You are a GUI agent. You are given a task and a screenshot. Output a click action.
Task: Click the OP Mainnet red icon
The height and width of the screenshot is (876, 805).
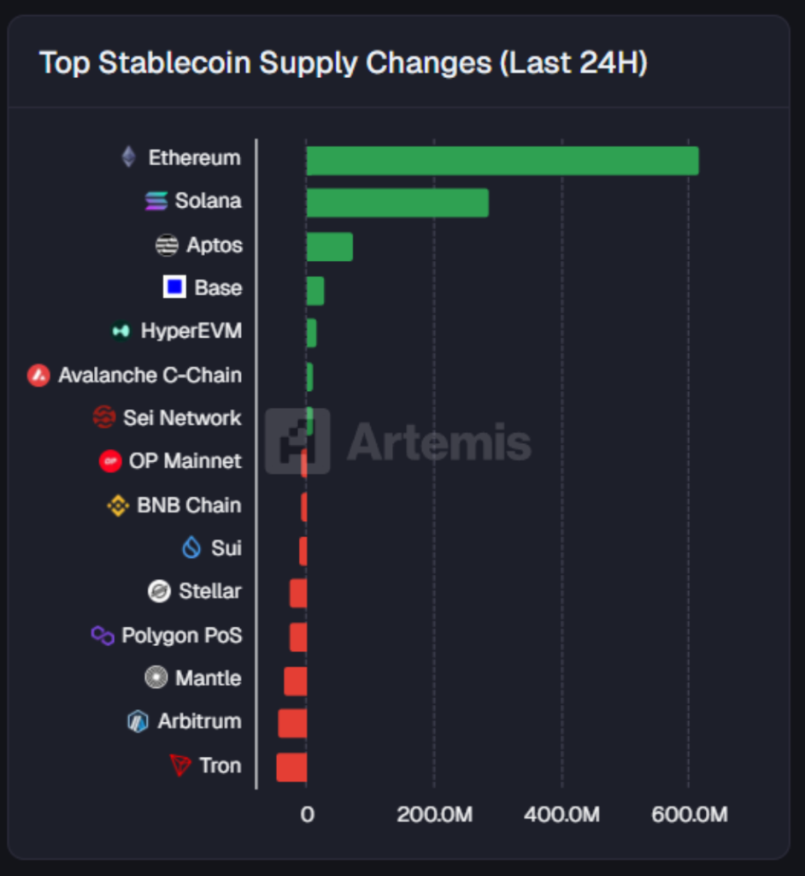point(110,461)
